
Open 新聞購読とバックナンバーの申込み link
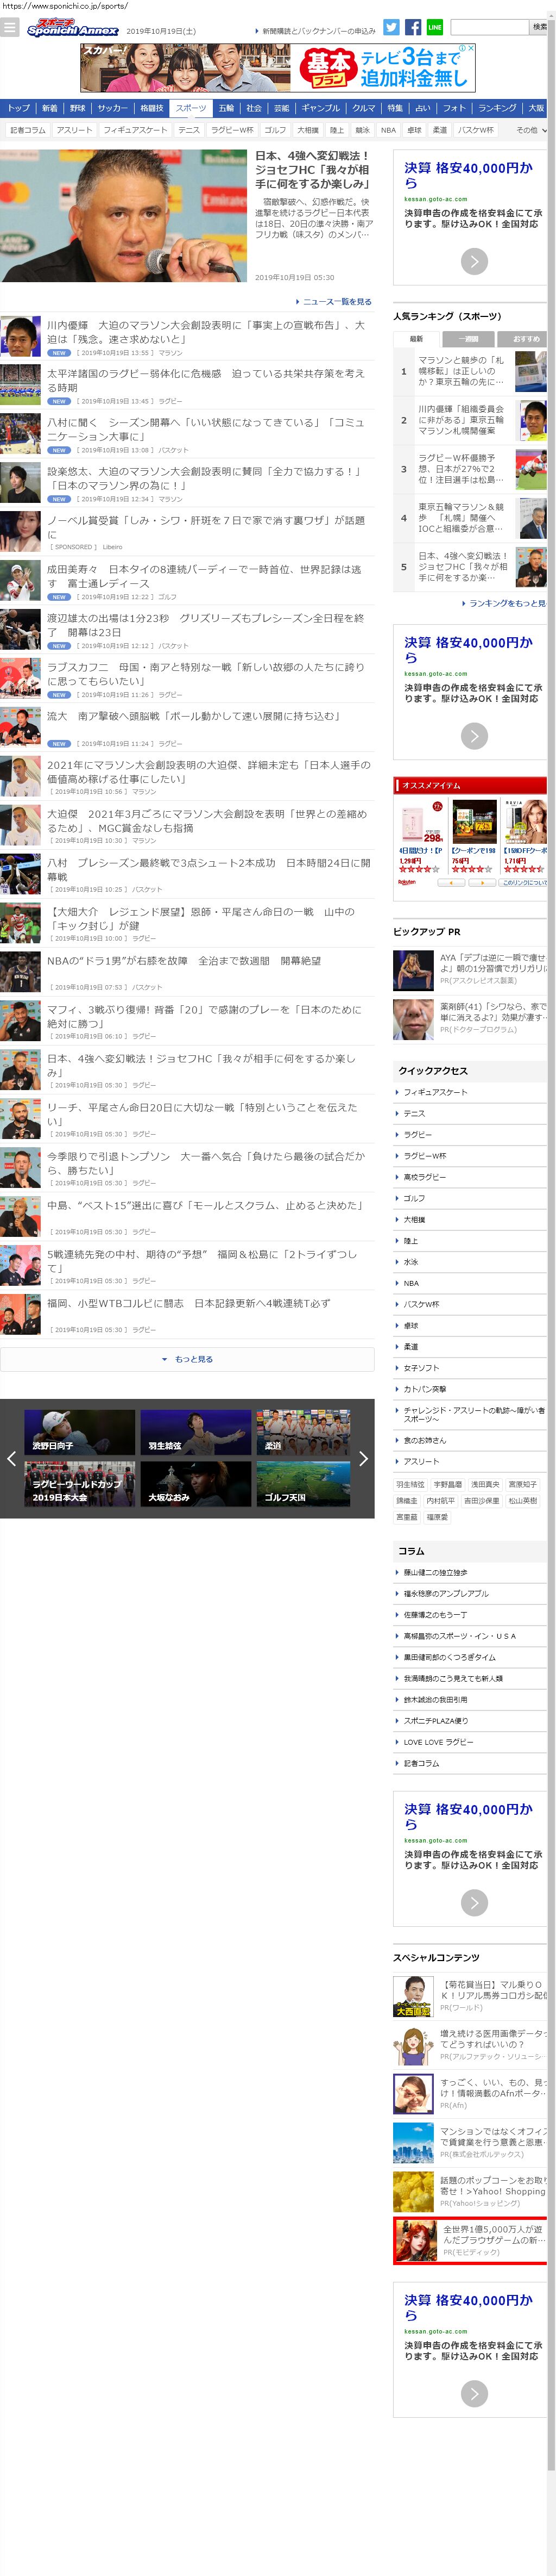(x=318, y=31)
